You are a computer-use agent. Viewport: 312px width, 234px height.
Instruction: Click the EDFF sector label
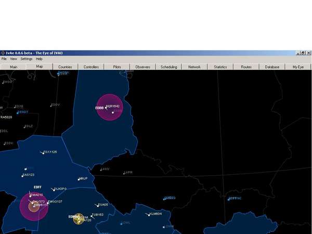point(37,187)
